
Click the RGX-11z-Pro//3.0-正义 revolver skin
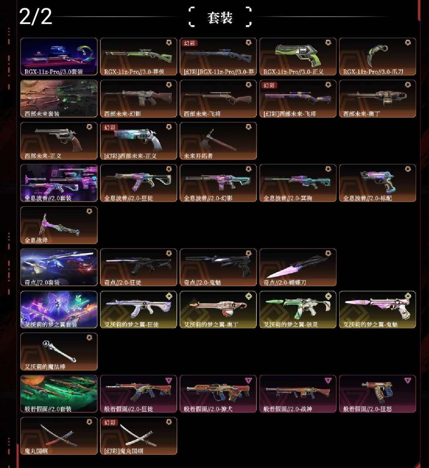[x=298, y=56]
